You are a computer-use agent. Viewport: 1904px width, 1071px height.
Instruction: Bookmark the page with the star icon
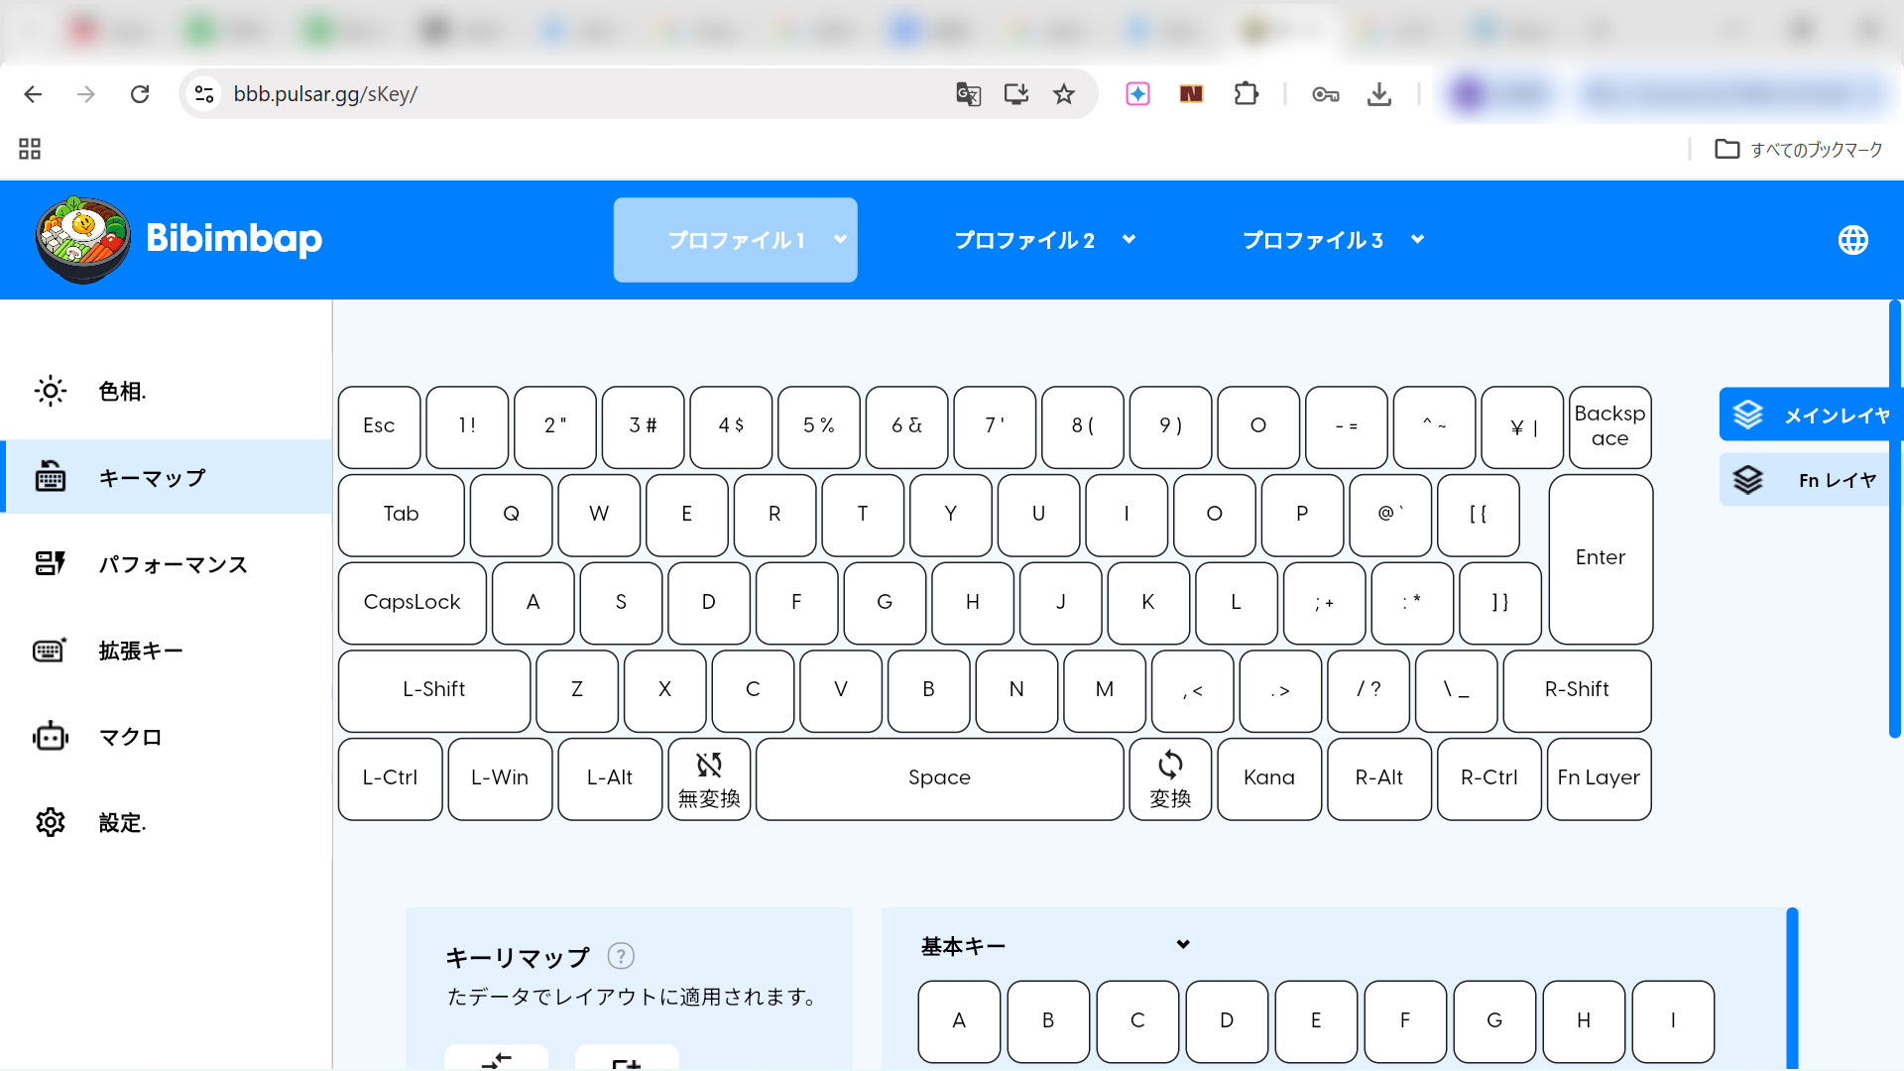(x=1064, y=94)
